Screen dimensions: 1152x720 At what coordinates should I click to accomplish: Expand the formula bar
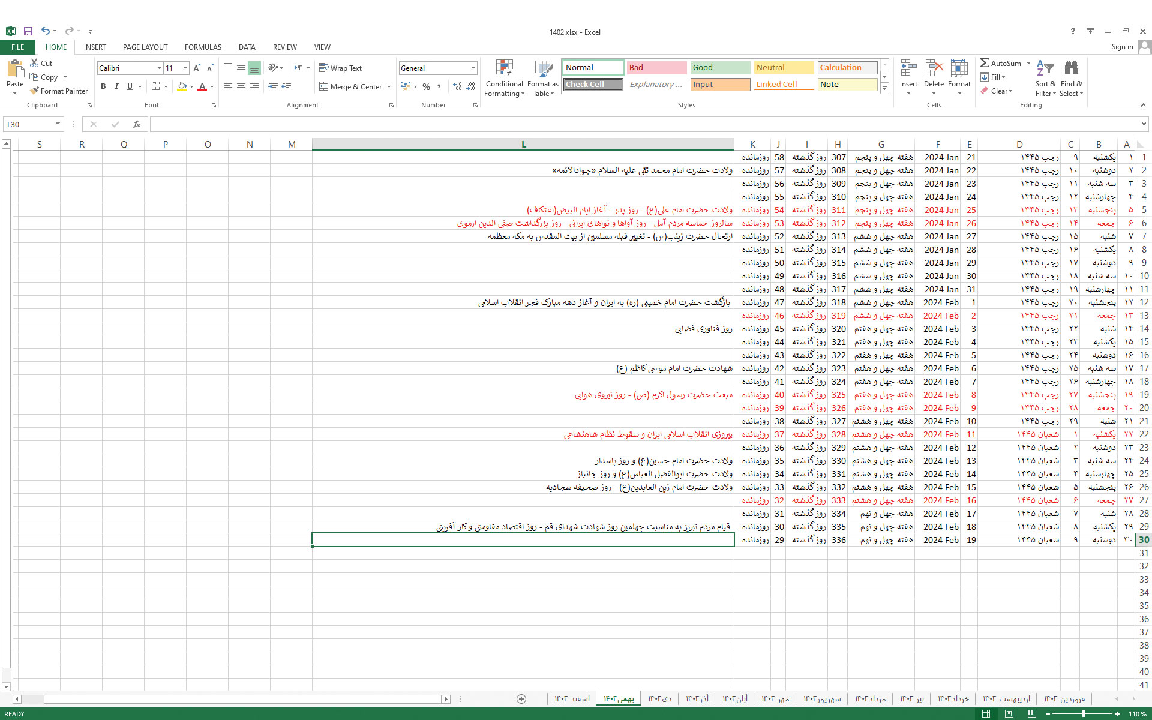coord(1143,124)
